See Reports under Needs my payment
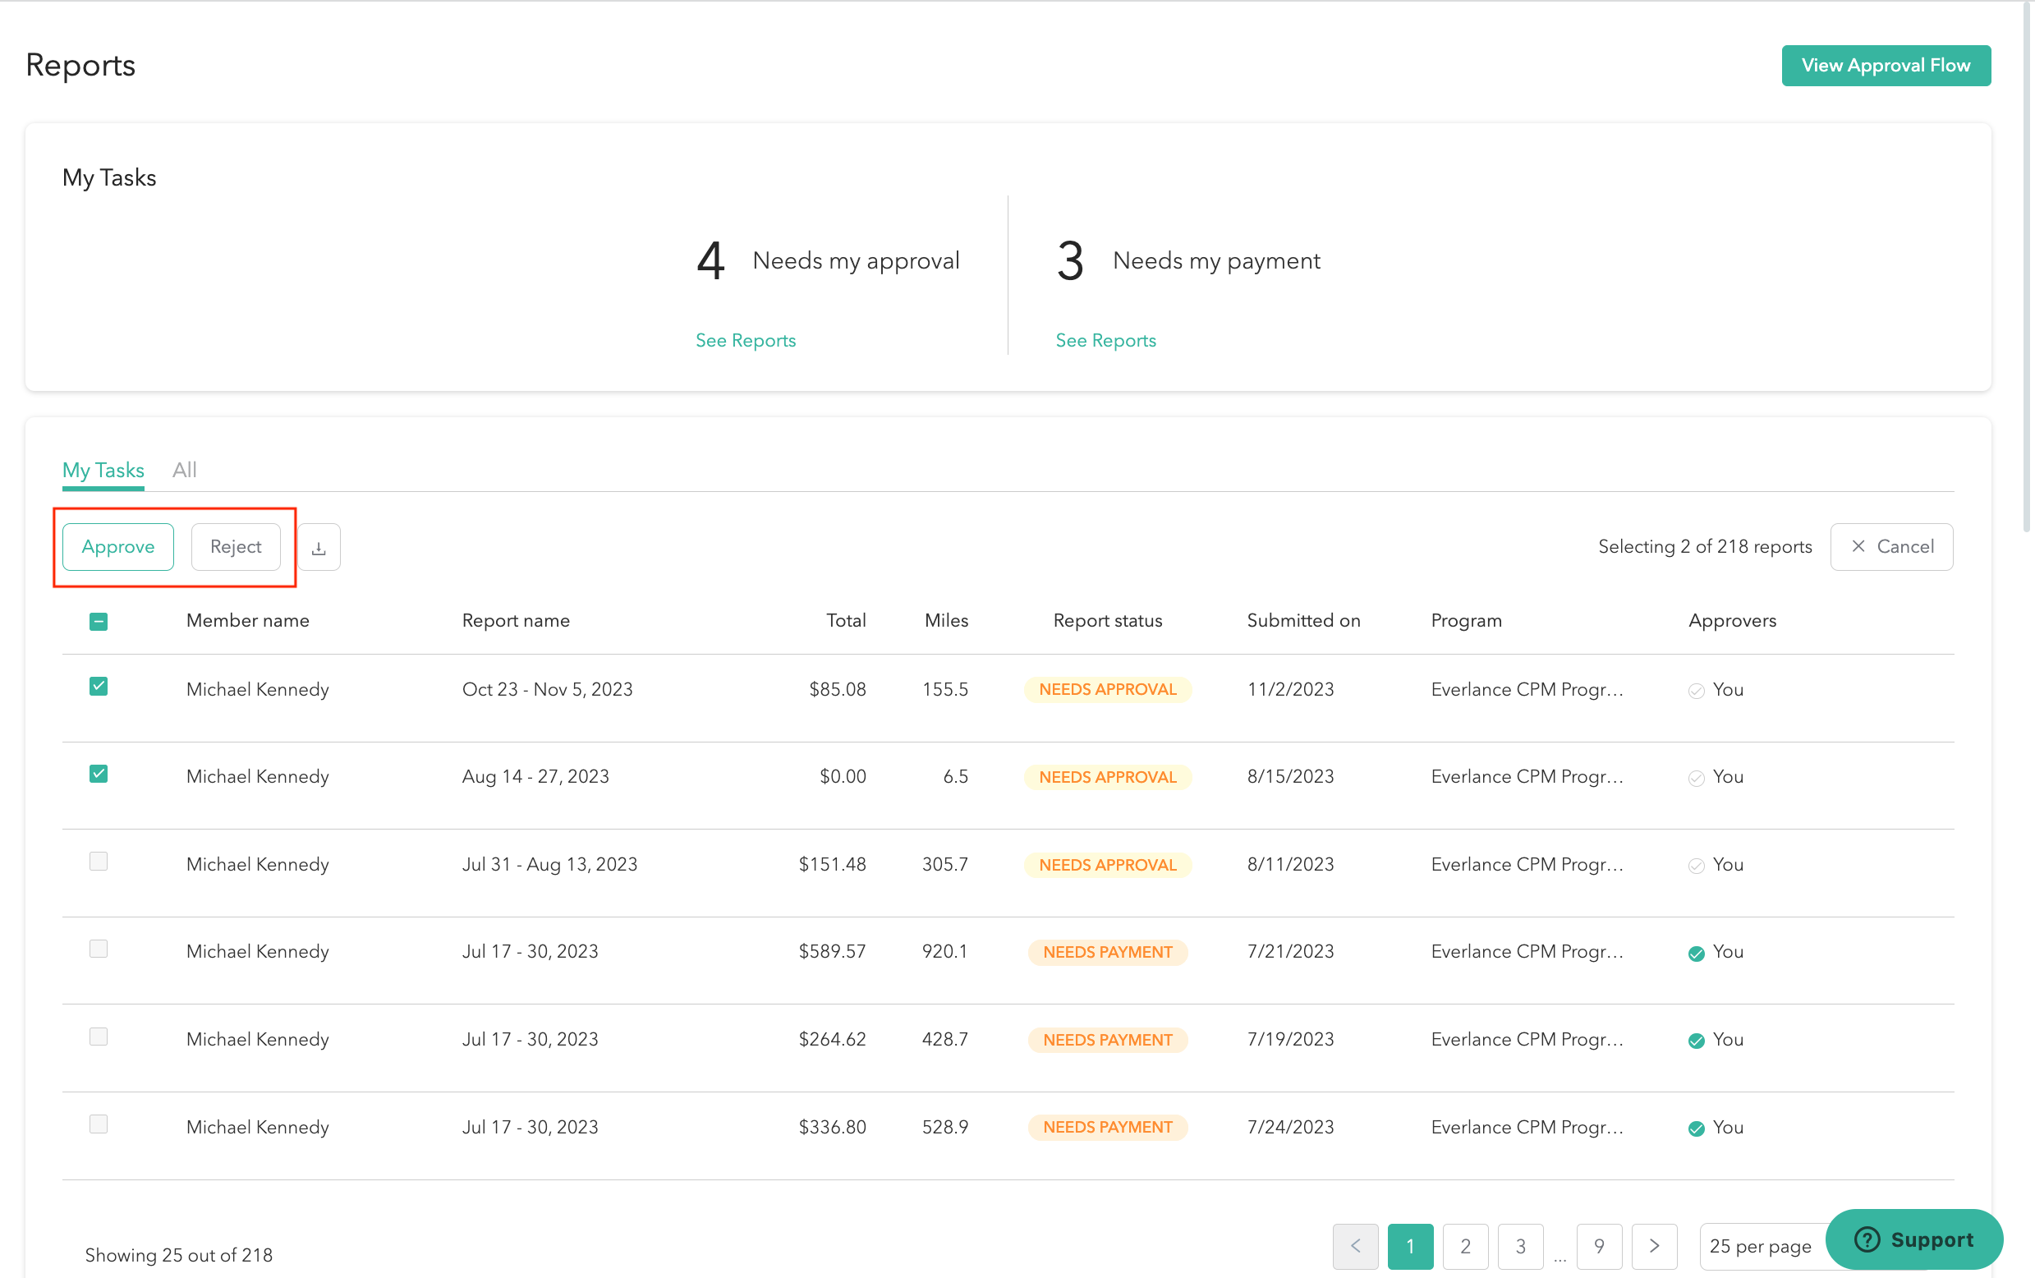Image resolution: width=2035 pixels, height=1278 pixels. click(1105, 340)
